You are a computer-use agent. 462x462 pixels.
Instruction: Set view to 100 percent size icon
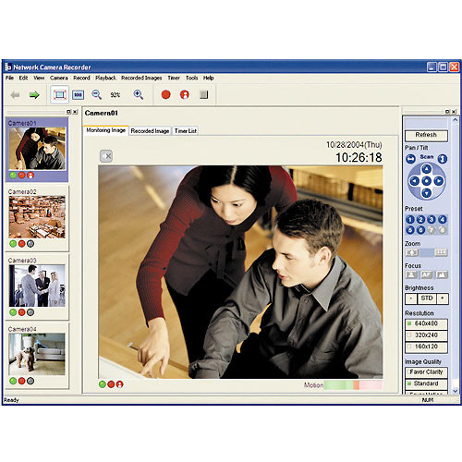click(78, 95)
